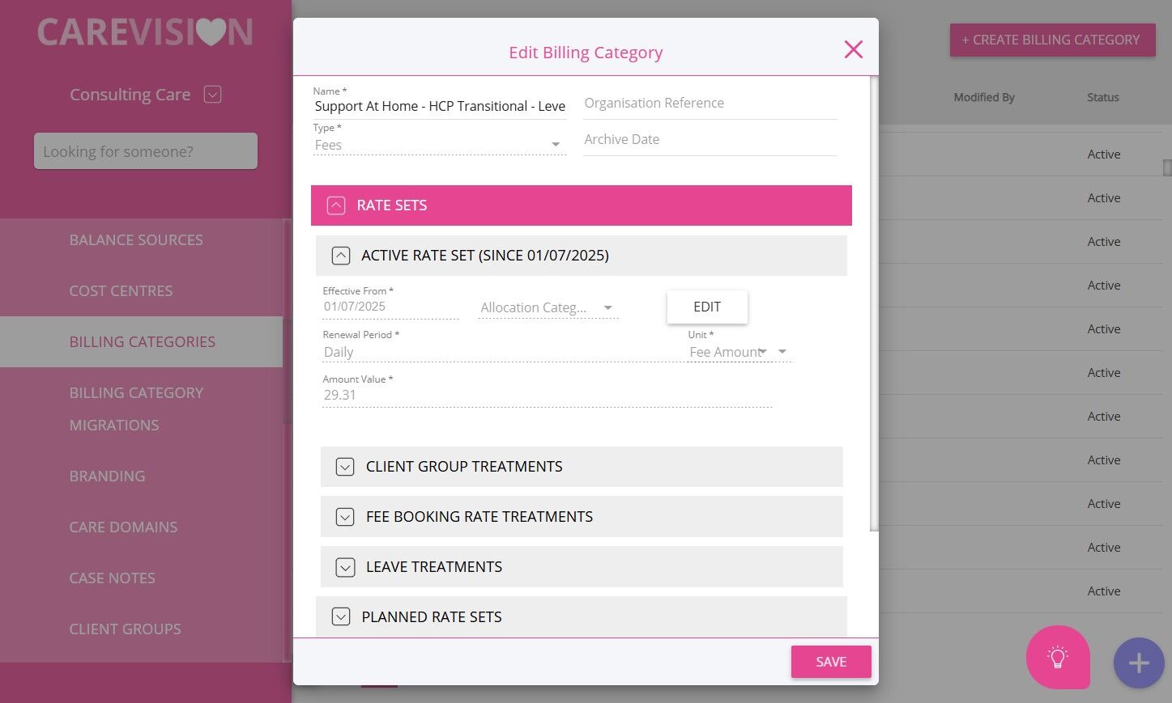Navigate to Branding settings

(107, 476)
